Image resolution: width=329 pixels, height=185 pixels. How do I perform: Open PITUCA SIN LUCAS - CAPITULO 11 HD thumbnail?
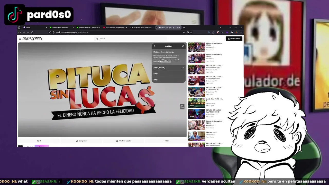[197, 92]
